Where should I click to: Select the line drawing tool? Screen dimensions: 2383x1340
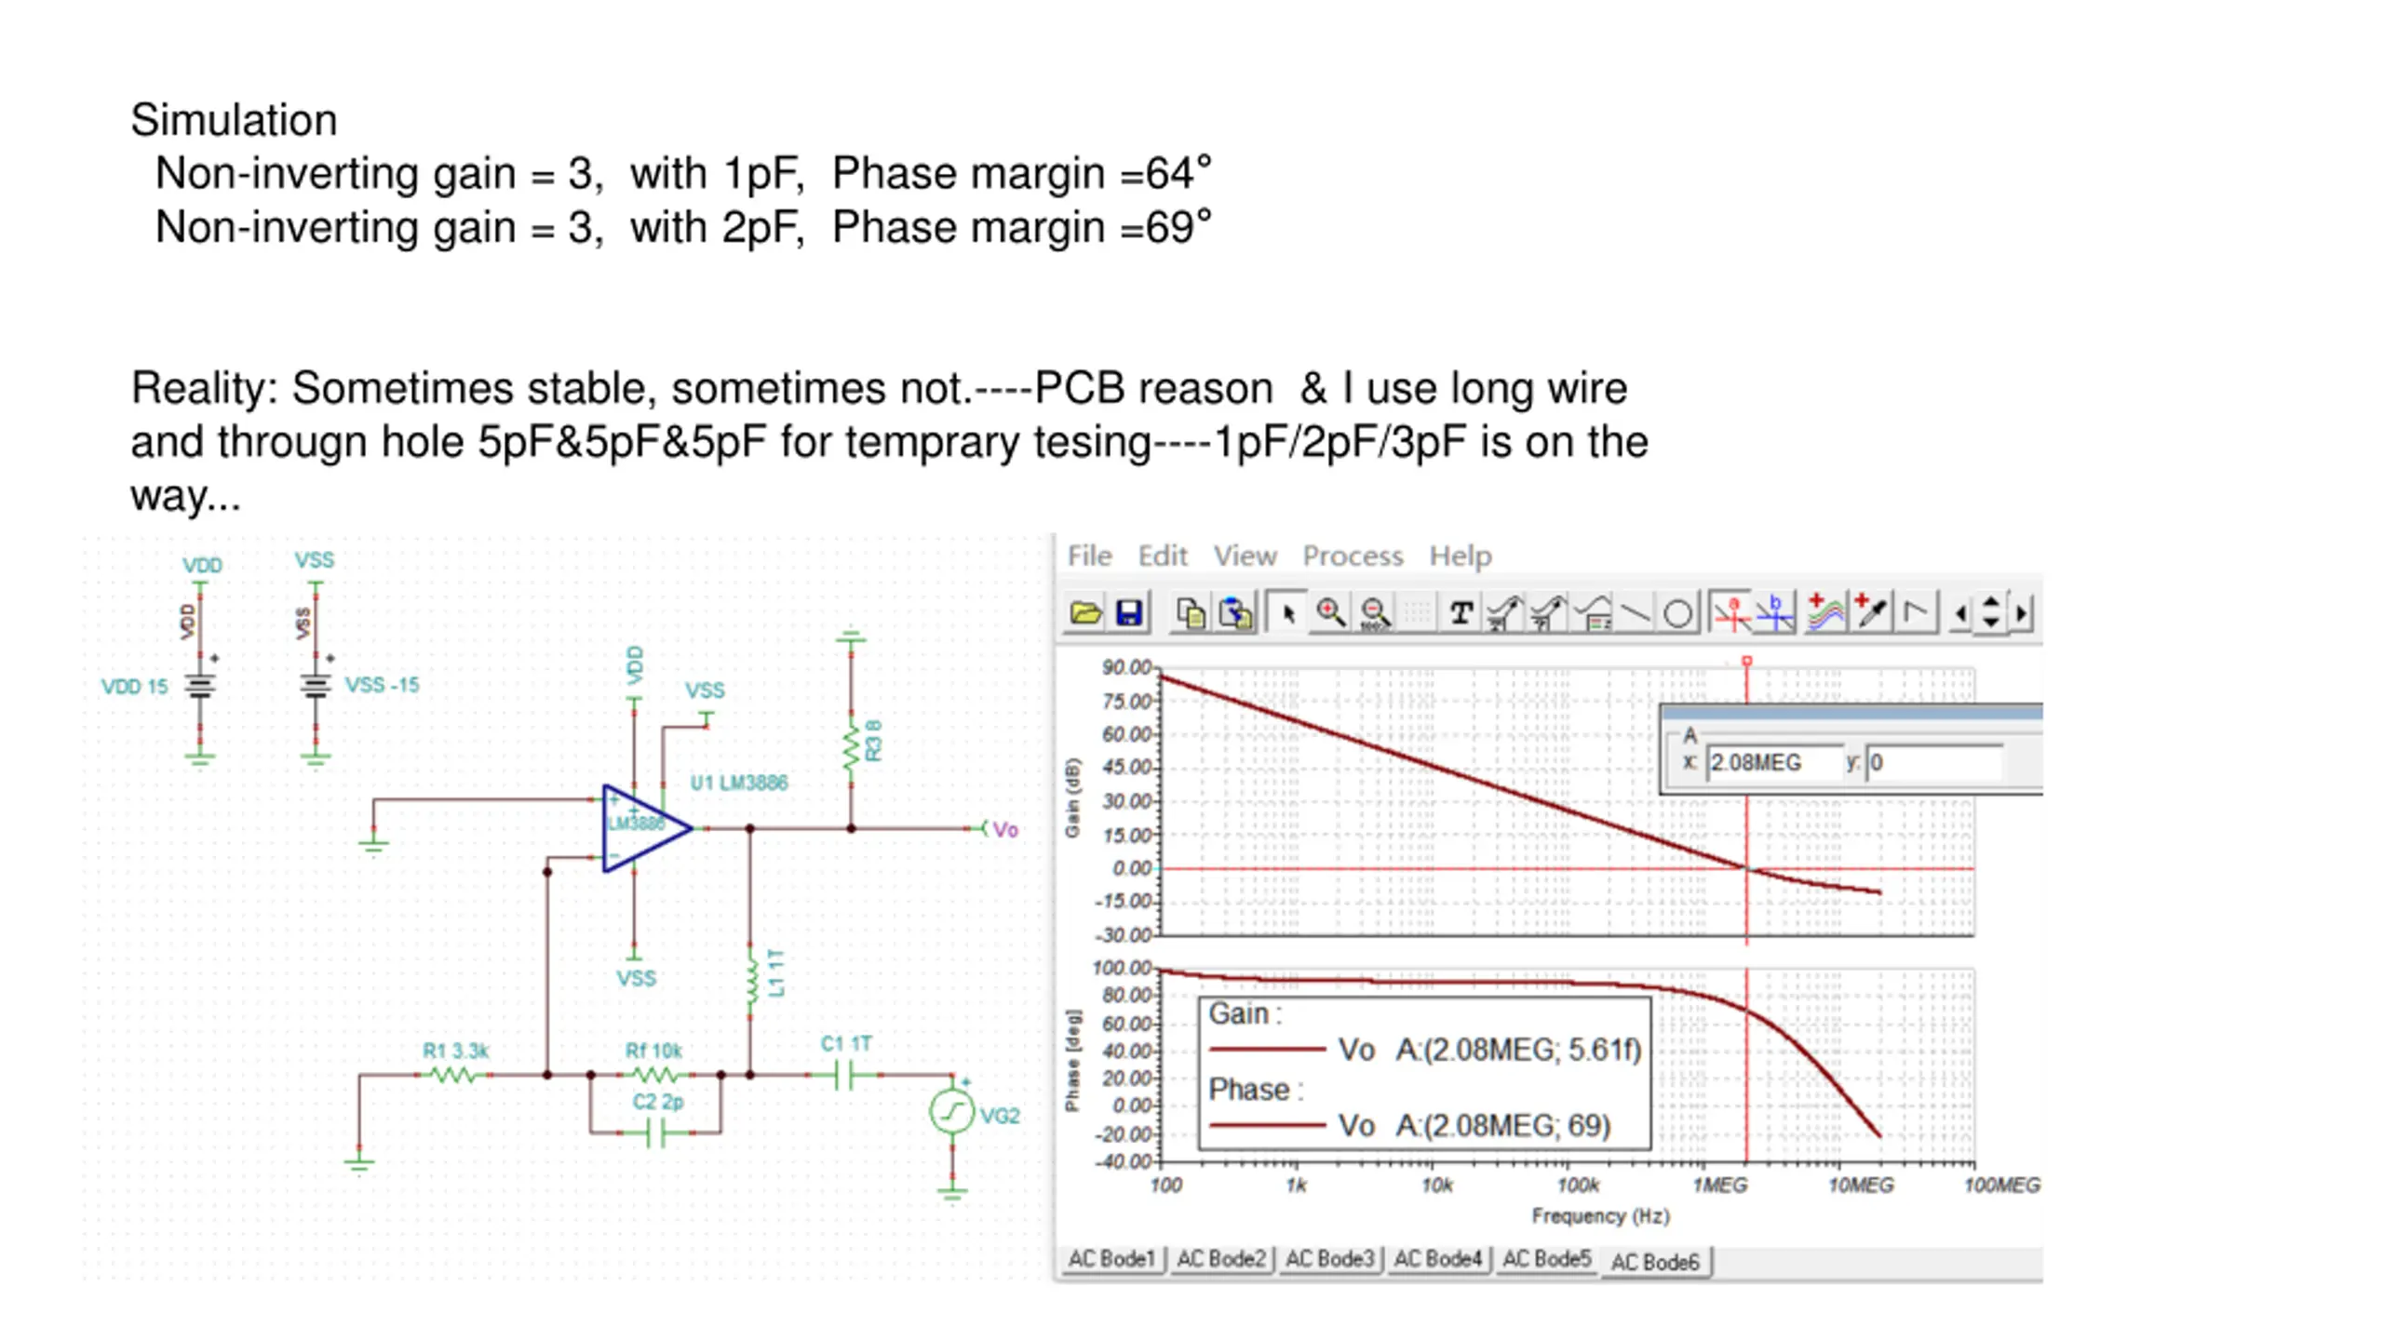1635,614
